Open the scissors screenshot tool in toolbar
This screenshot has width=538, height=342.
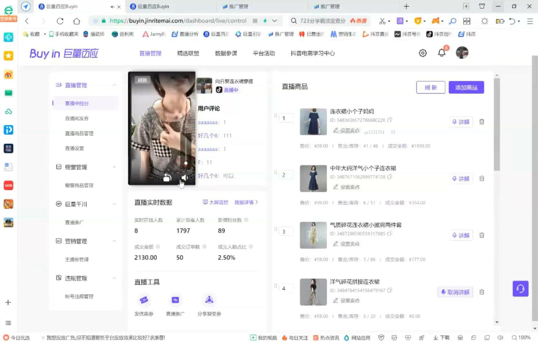coord(383,21)
